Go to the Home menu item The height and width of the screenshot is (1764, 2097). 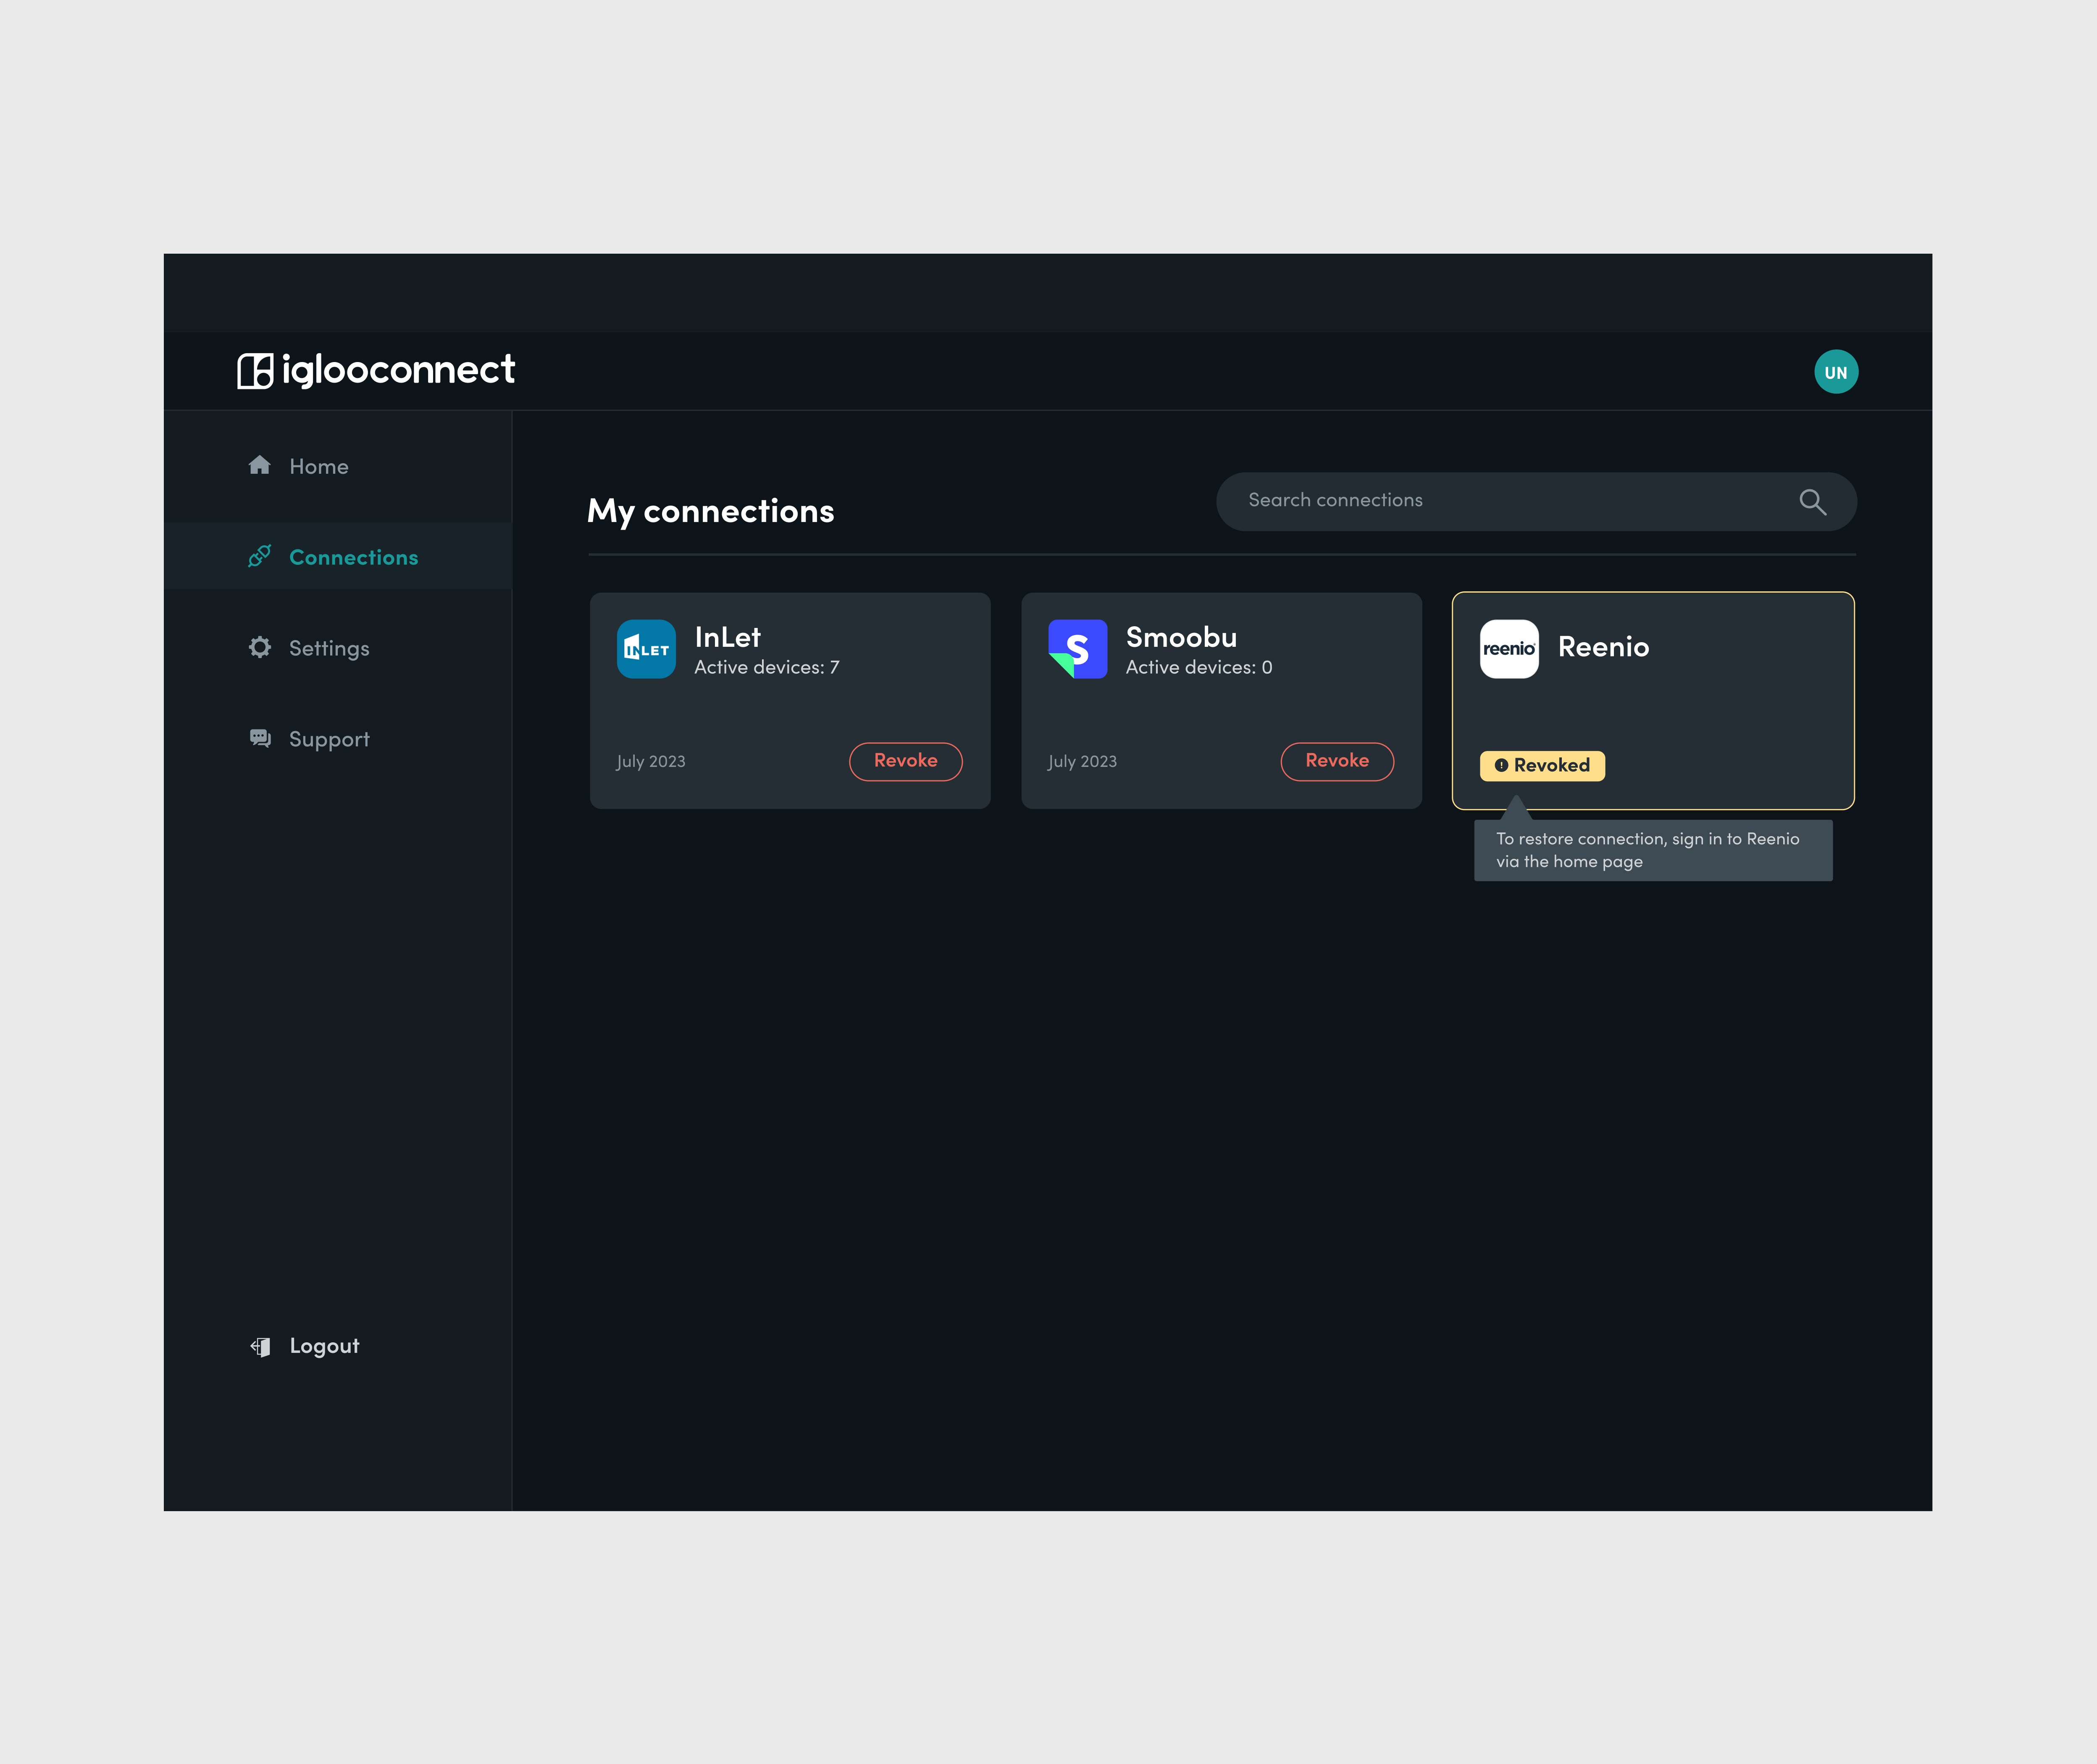pos(319,466)
